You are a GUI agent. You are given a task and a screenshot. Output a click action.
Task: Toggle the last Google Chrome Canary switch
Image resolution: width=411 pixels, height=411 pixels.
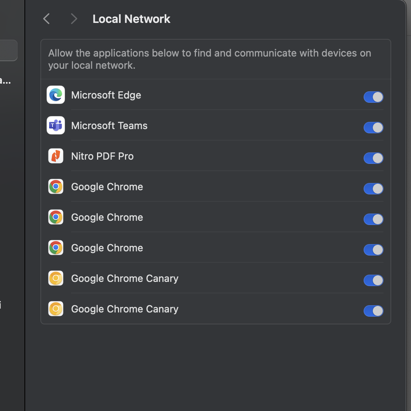(x=373, y=311)
